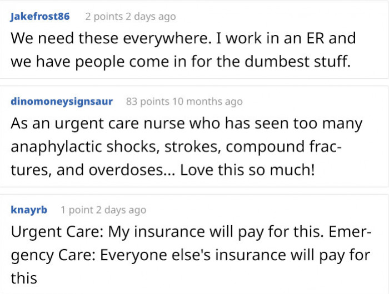389x294 pixels.
Task: Click the word 'ER' in first comment
Action: [x=315, y=38]
